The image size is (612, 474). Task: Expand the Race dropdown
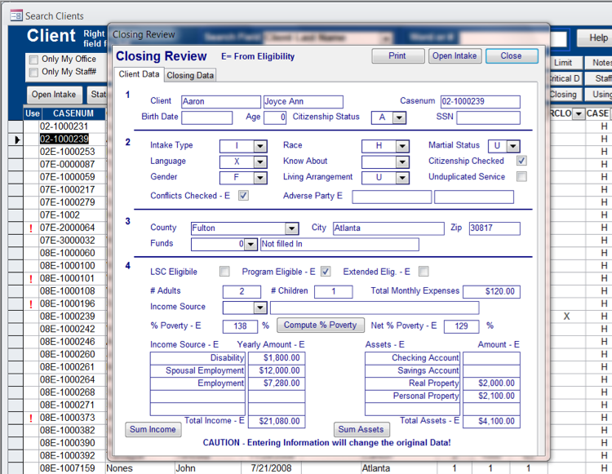tap(401, 146)
